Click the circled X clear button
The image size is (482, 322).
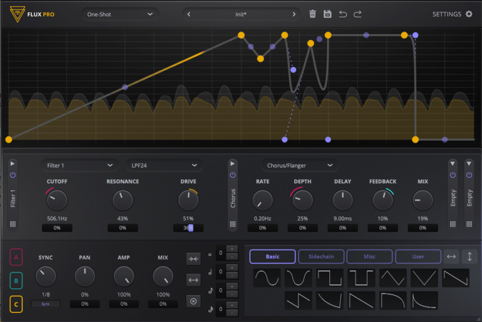coord(193,301)
